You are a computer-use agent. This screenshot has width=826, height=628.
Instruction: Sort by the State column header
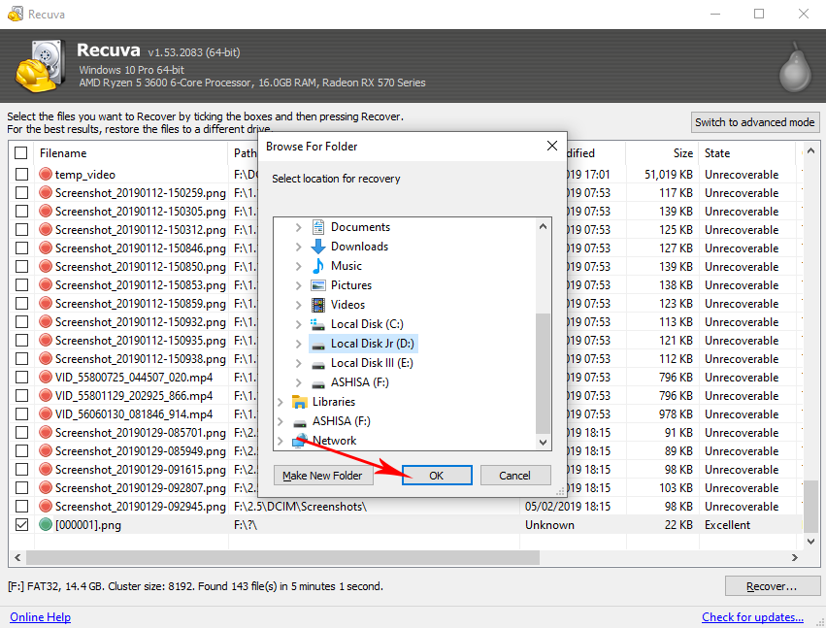(747, 152)
